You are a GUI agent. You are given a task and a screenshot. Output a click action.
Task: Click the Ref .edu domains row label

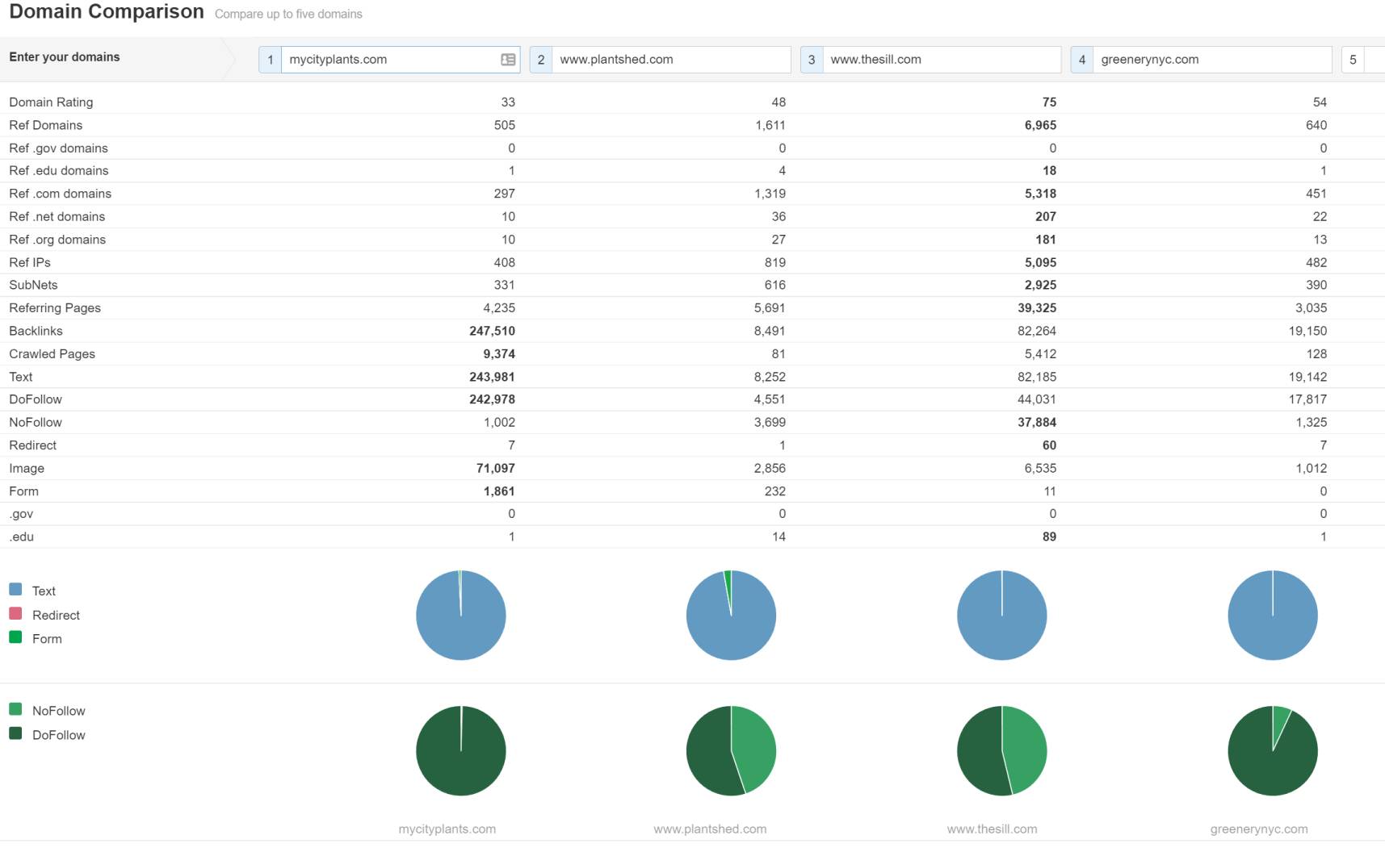coord(59,171)
